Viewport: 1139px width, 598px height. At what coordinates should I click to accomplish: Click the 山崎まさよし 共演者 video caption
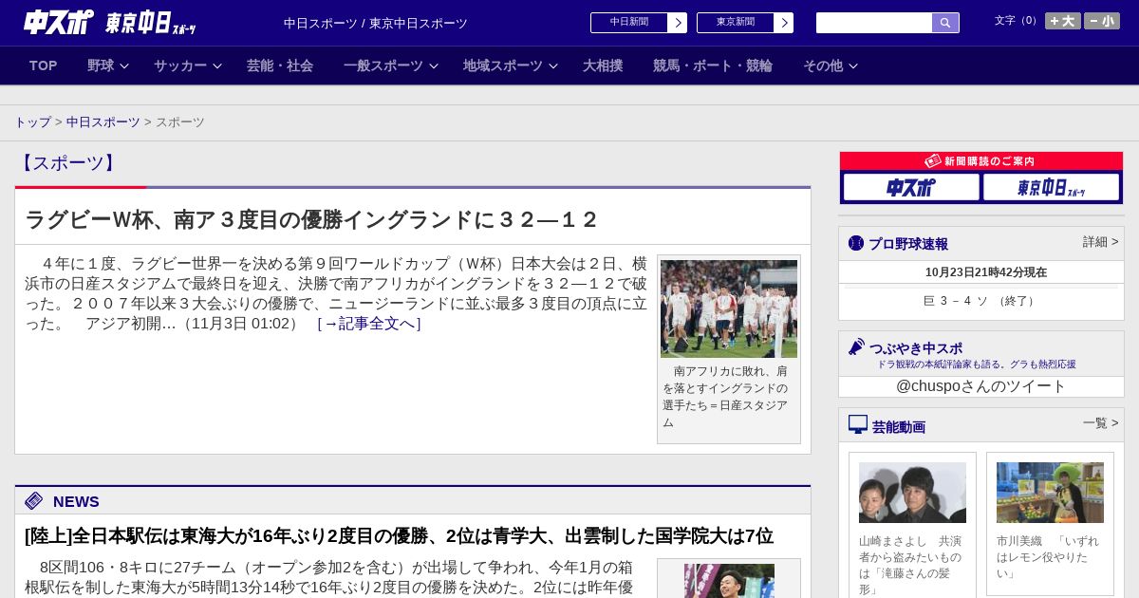(912, 565)
